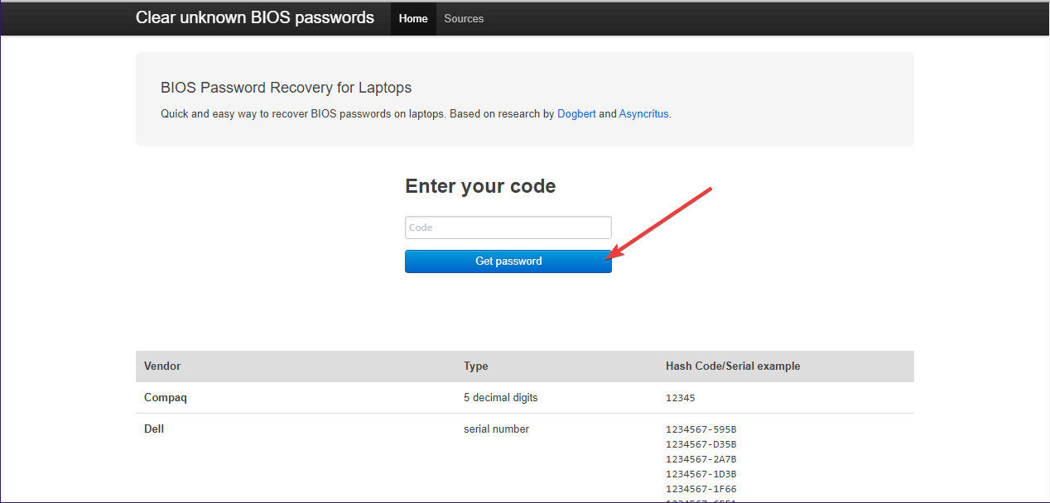
Task: Select the 'BIOS Password Recovery for Laptops' heading
Action: [x=286, y=88]
